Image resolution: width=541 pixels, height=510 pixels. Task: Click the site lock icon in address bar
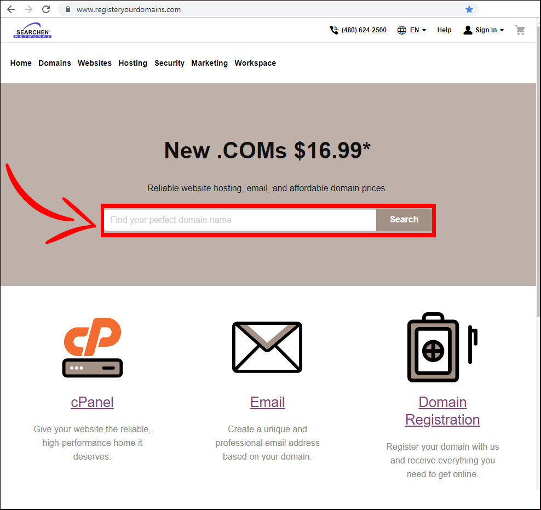coord(68,9)
